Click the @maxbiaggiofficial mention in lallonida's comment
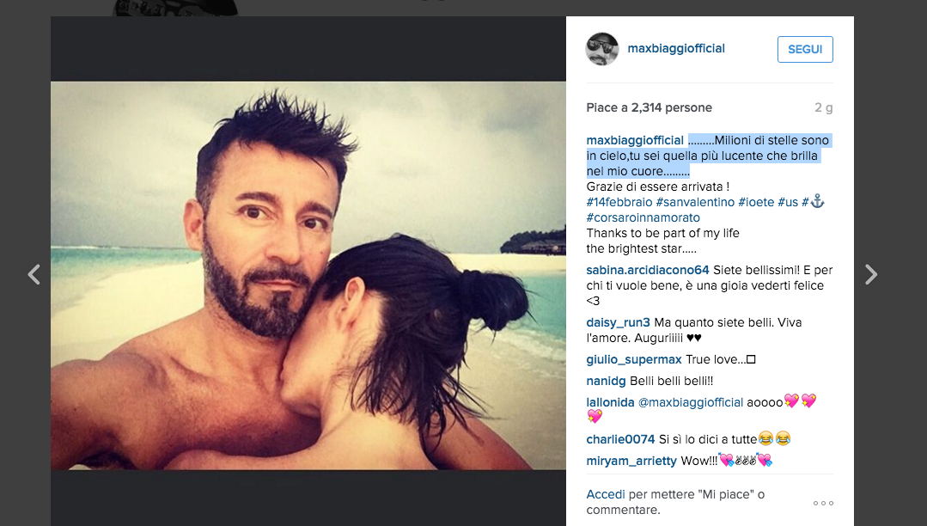Viewport: 927px width, 526px height. [x=691, y=402]
